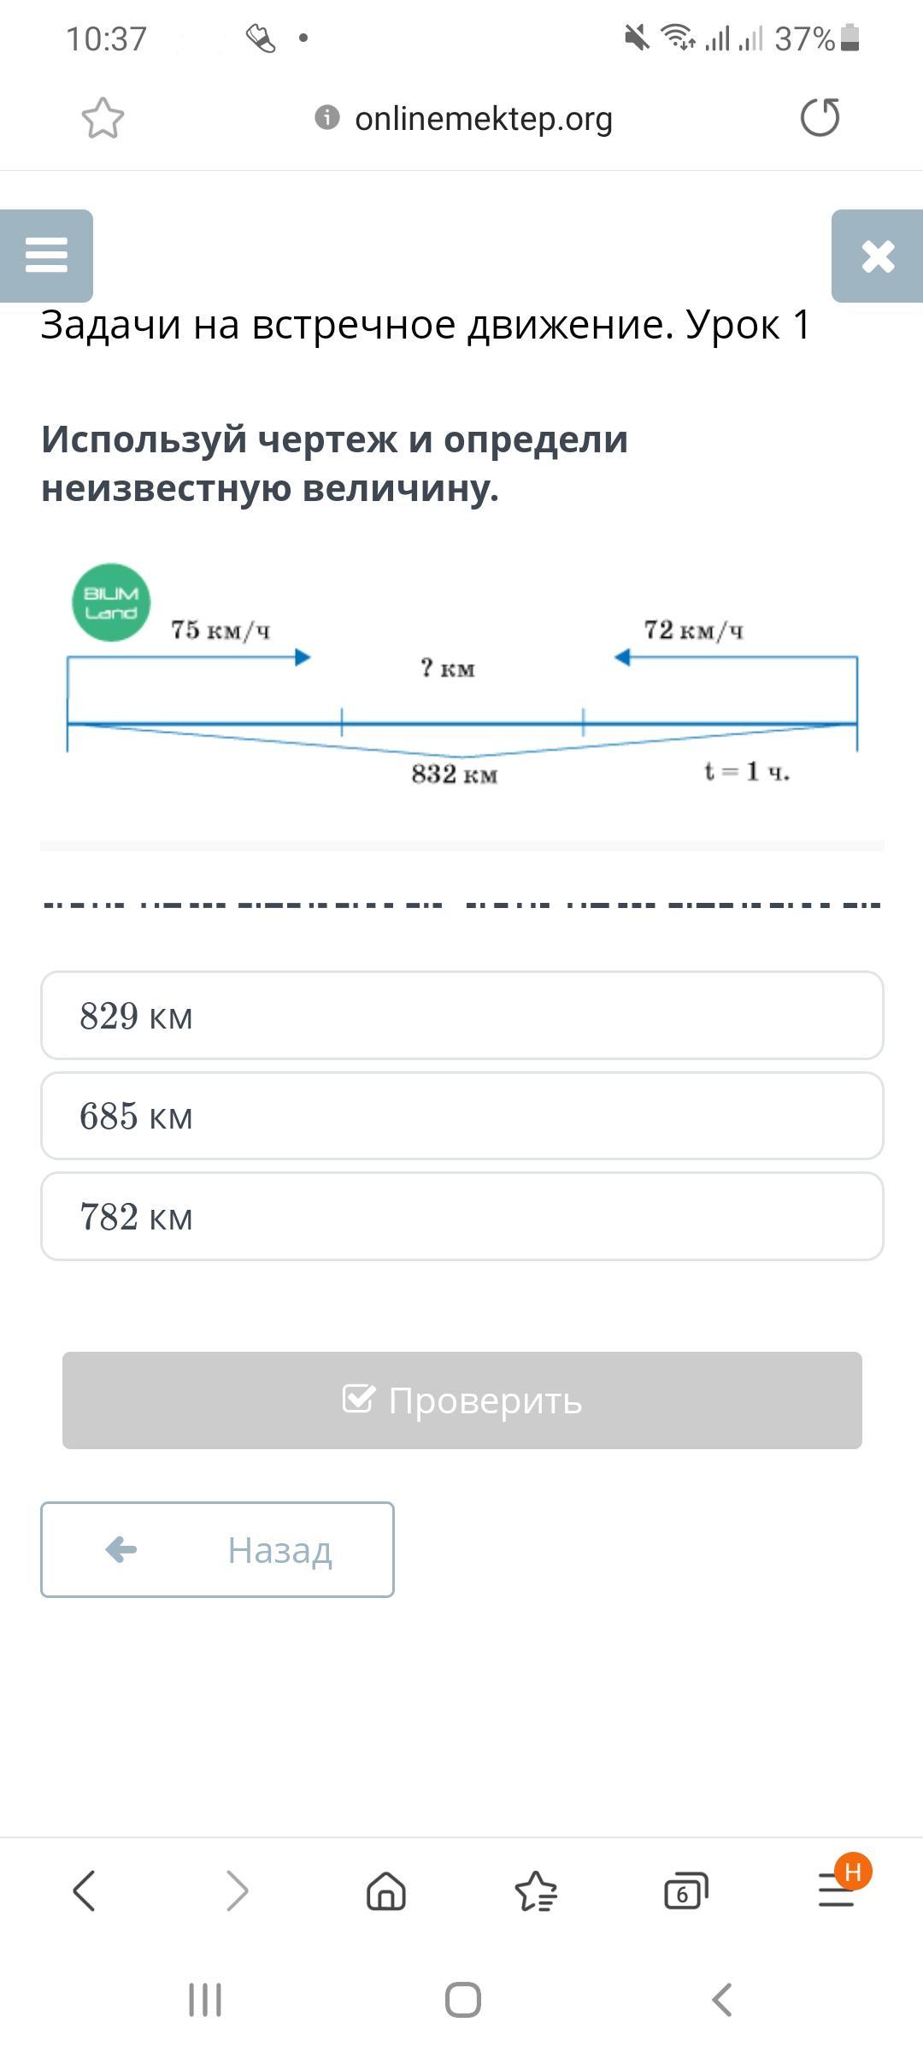Screen dimensions: 923x2052
Task: Open browser home page
Action: click(386, 1890)
